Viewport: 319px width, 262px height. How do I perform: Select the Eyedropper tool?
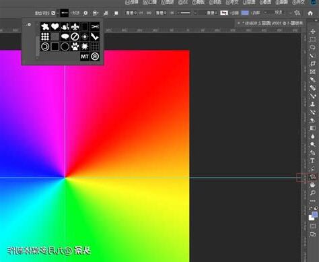click(313, 79)
